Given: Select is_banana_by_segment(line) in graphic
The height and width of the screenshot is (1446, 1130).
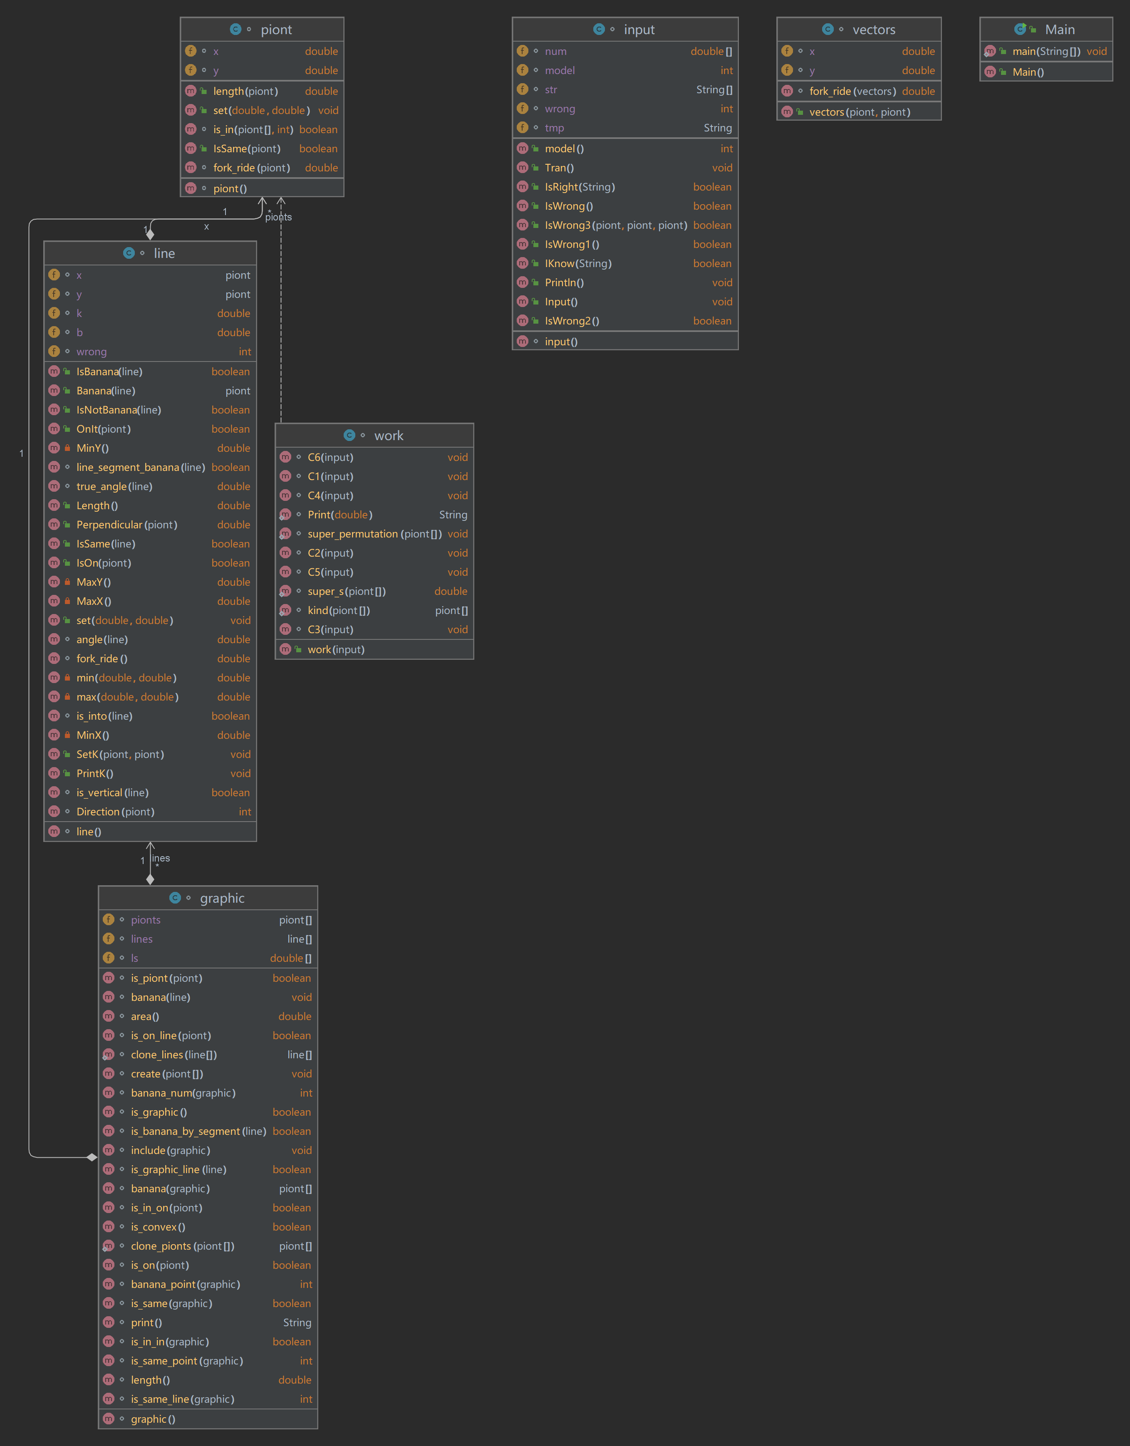Looking at the screenshot, I should (x=199, y=1132).
